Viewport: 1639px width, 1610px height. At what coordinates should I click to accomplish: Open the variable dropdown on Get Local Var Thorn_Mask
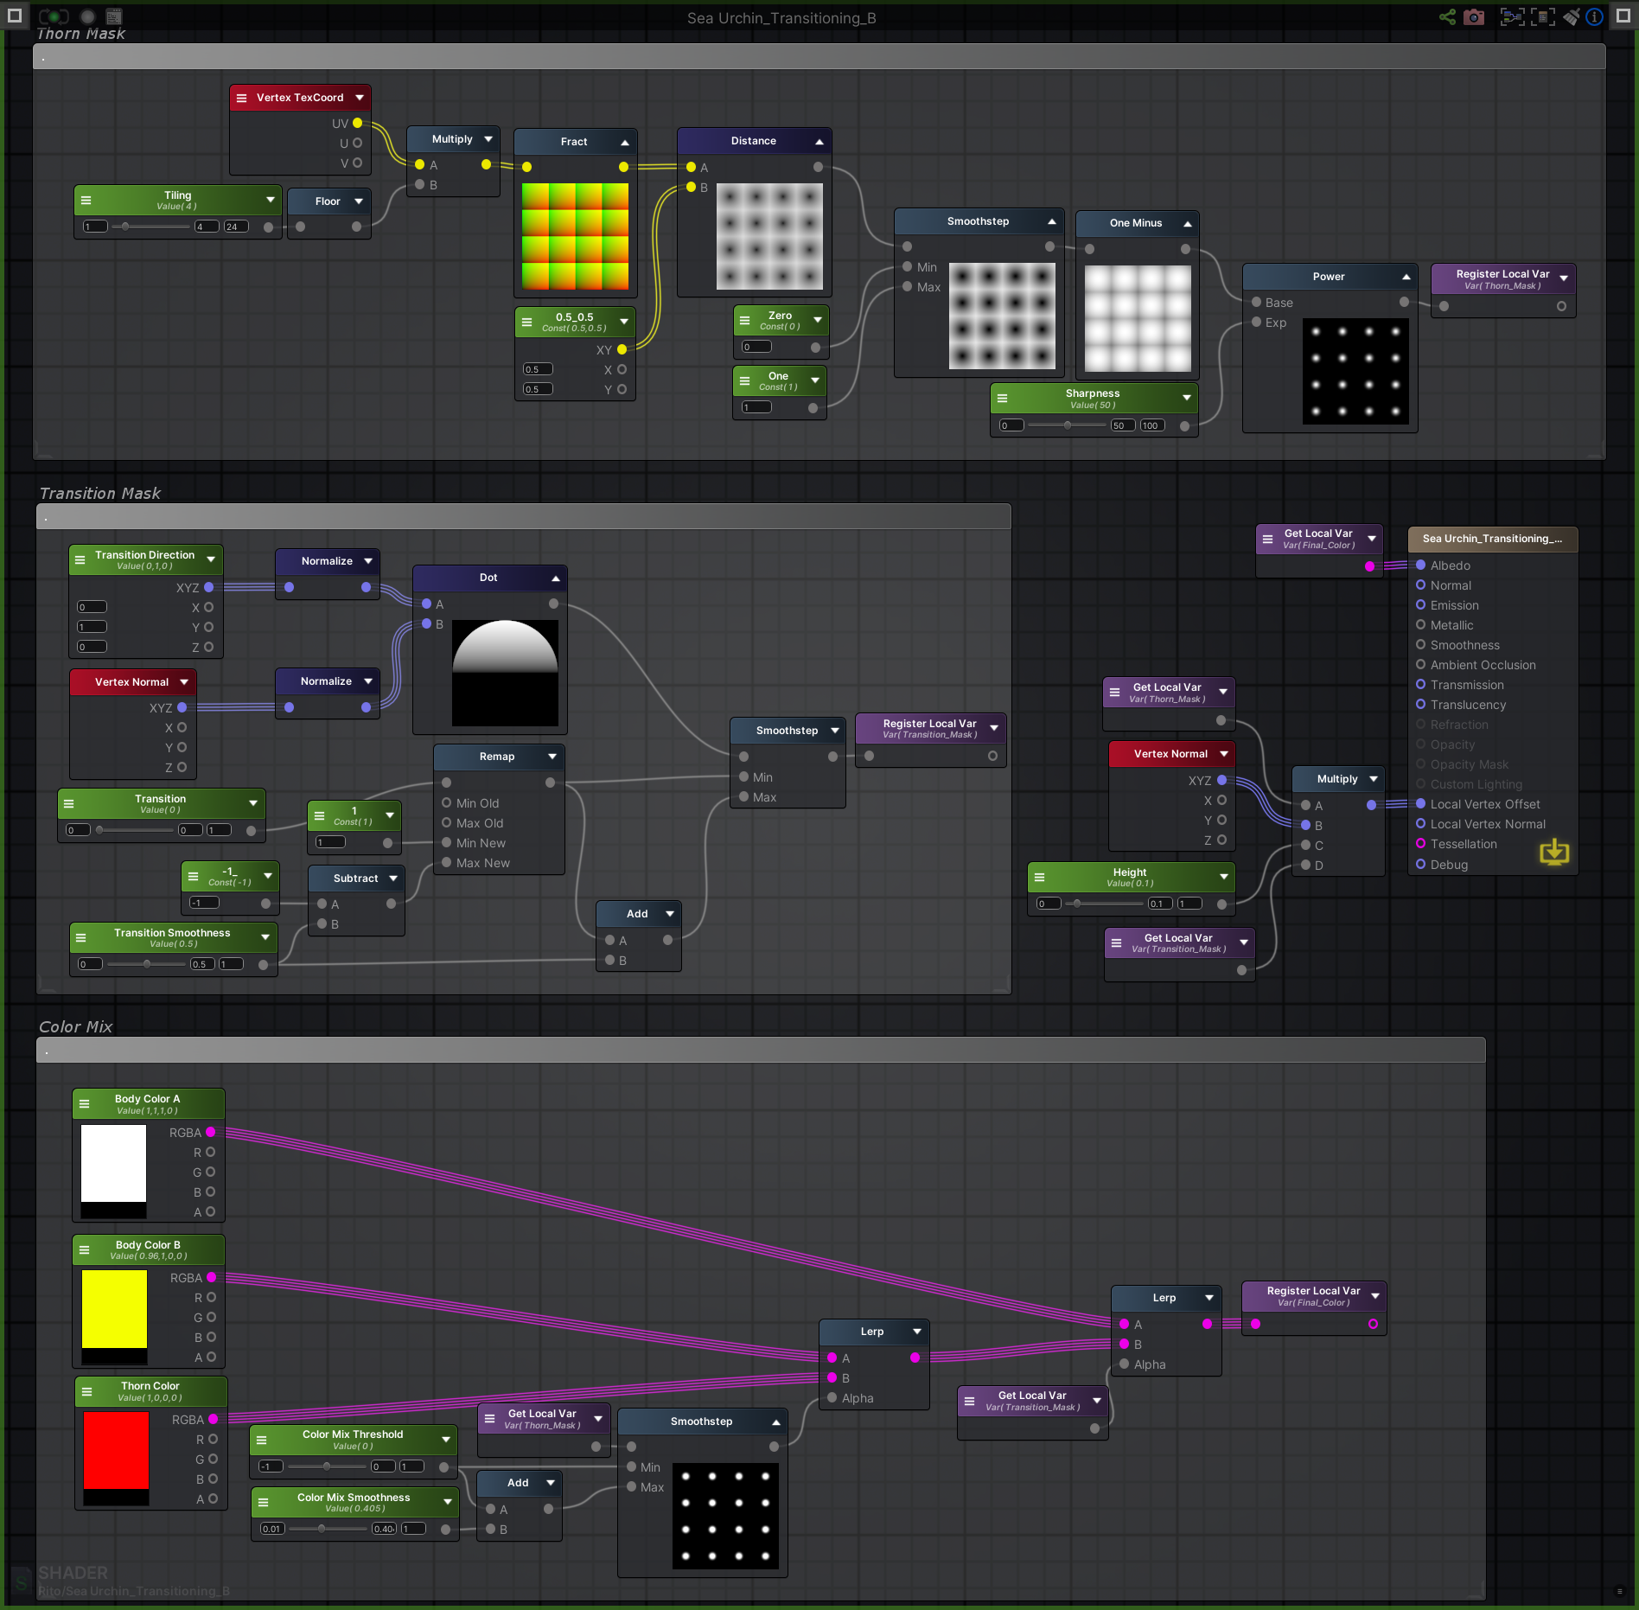1222,692
